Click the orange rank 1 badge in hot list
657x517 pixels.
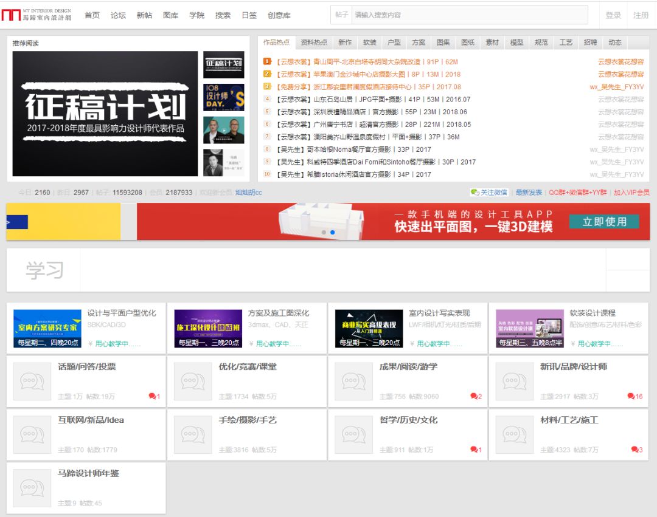coord(272,62)
